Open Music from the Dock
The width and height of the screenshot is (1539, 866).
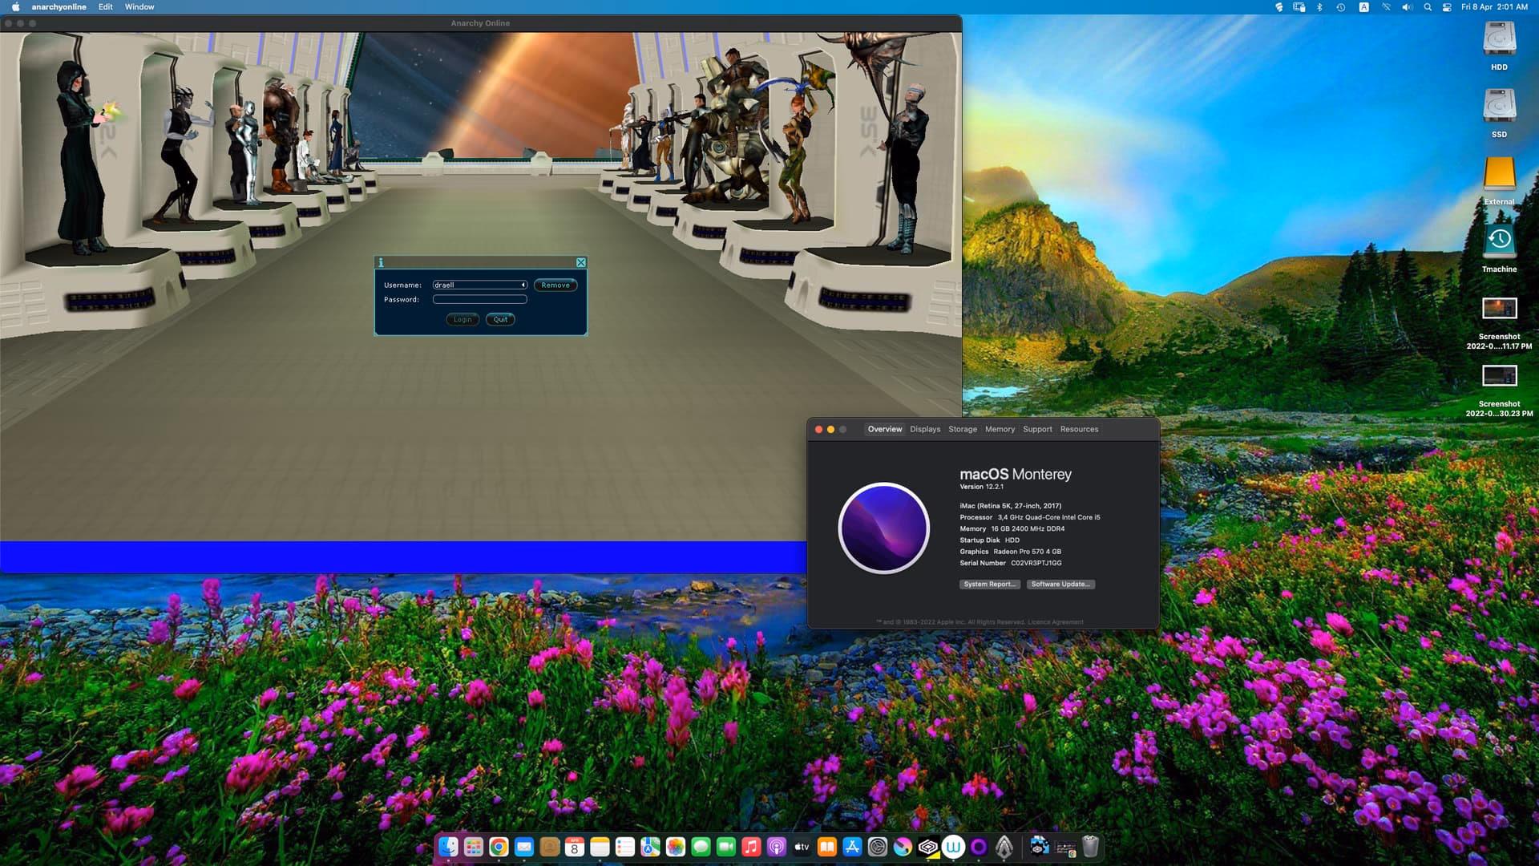(751, 847)
